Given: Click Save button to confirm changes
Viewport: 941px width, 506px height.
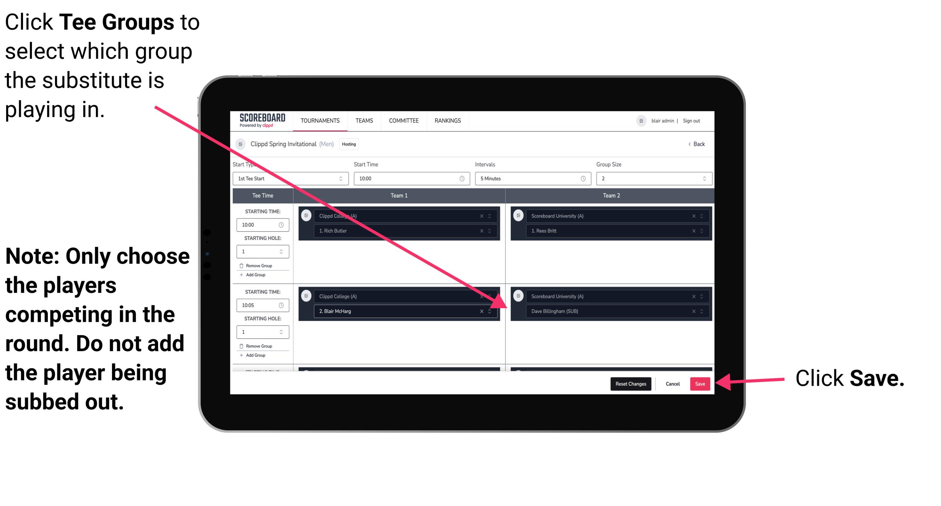Looking at the screenshot, I should click(700, 384).
